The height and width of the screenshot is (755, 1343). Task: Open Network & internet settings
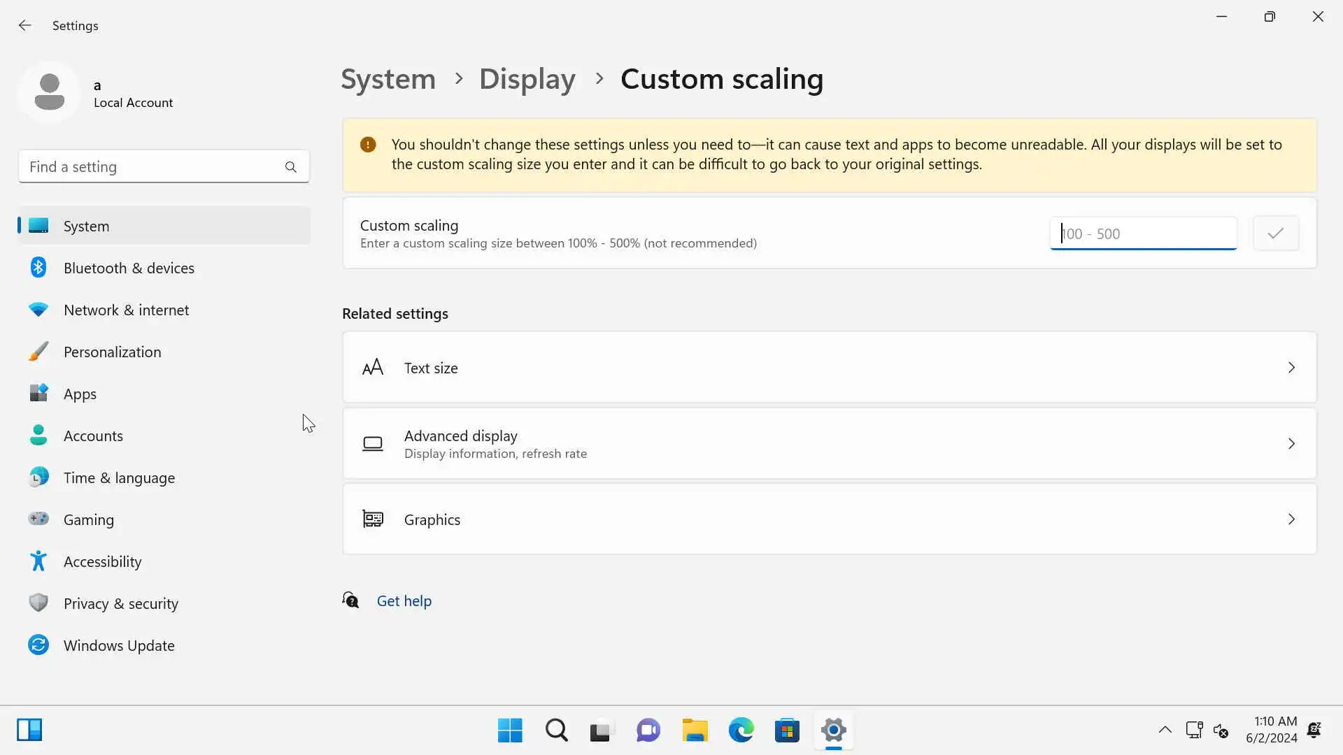coord(126,310)
